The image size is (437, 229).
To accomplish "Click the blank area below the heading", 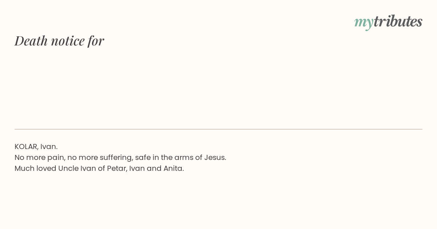I will tap(219, 87).
